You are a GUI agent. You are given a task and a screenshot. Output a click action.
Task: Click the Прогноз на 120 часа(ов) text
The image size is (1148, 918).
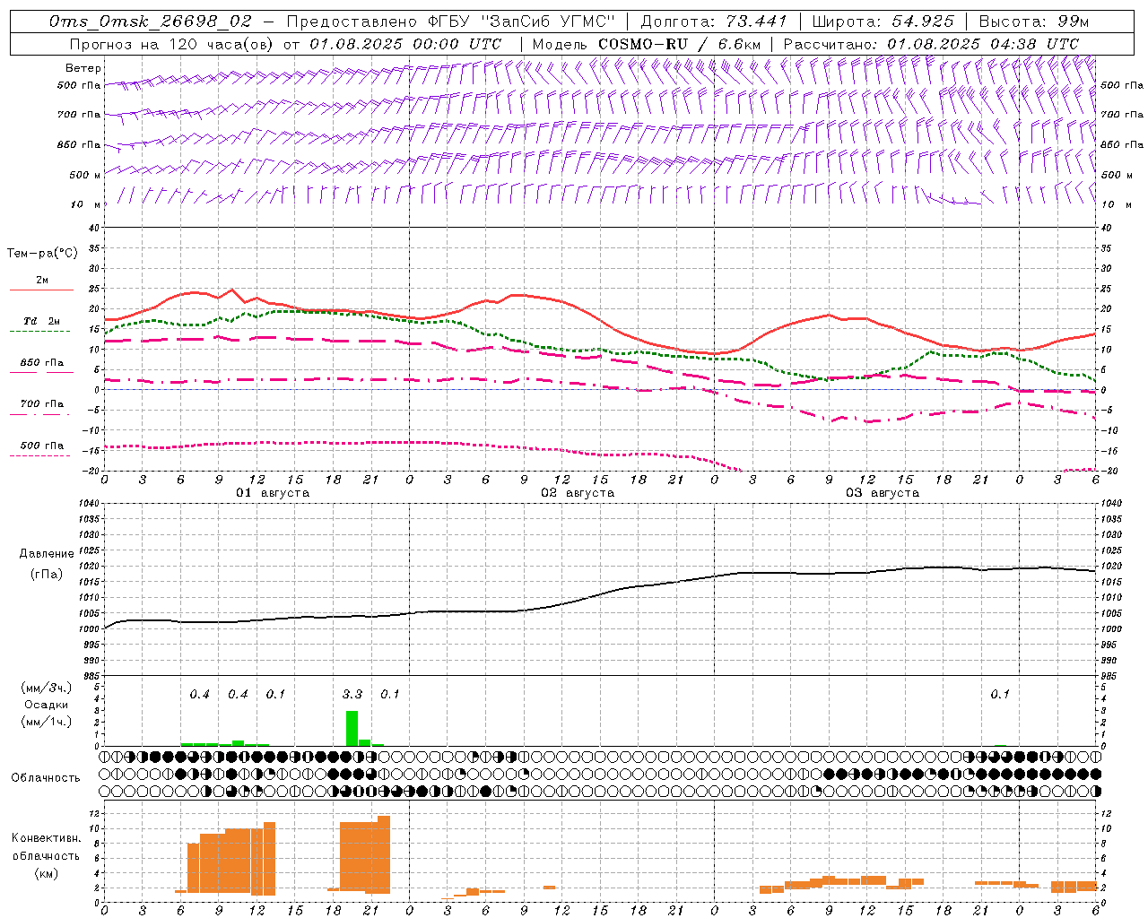(172, 44)
